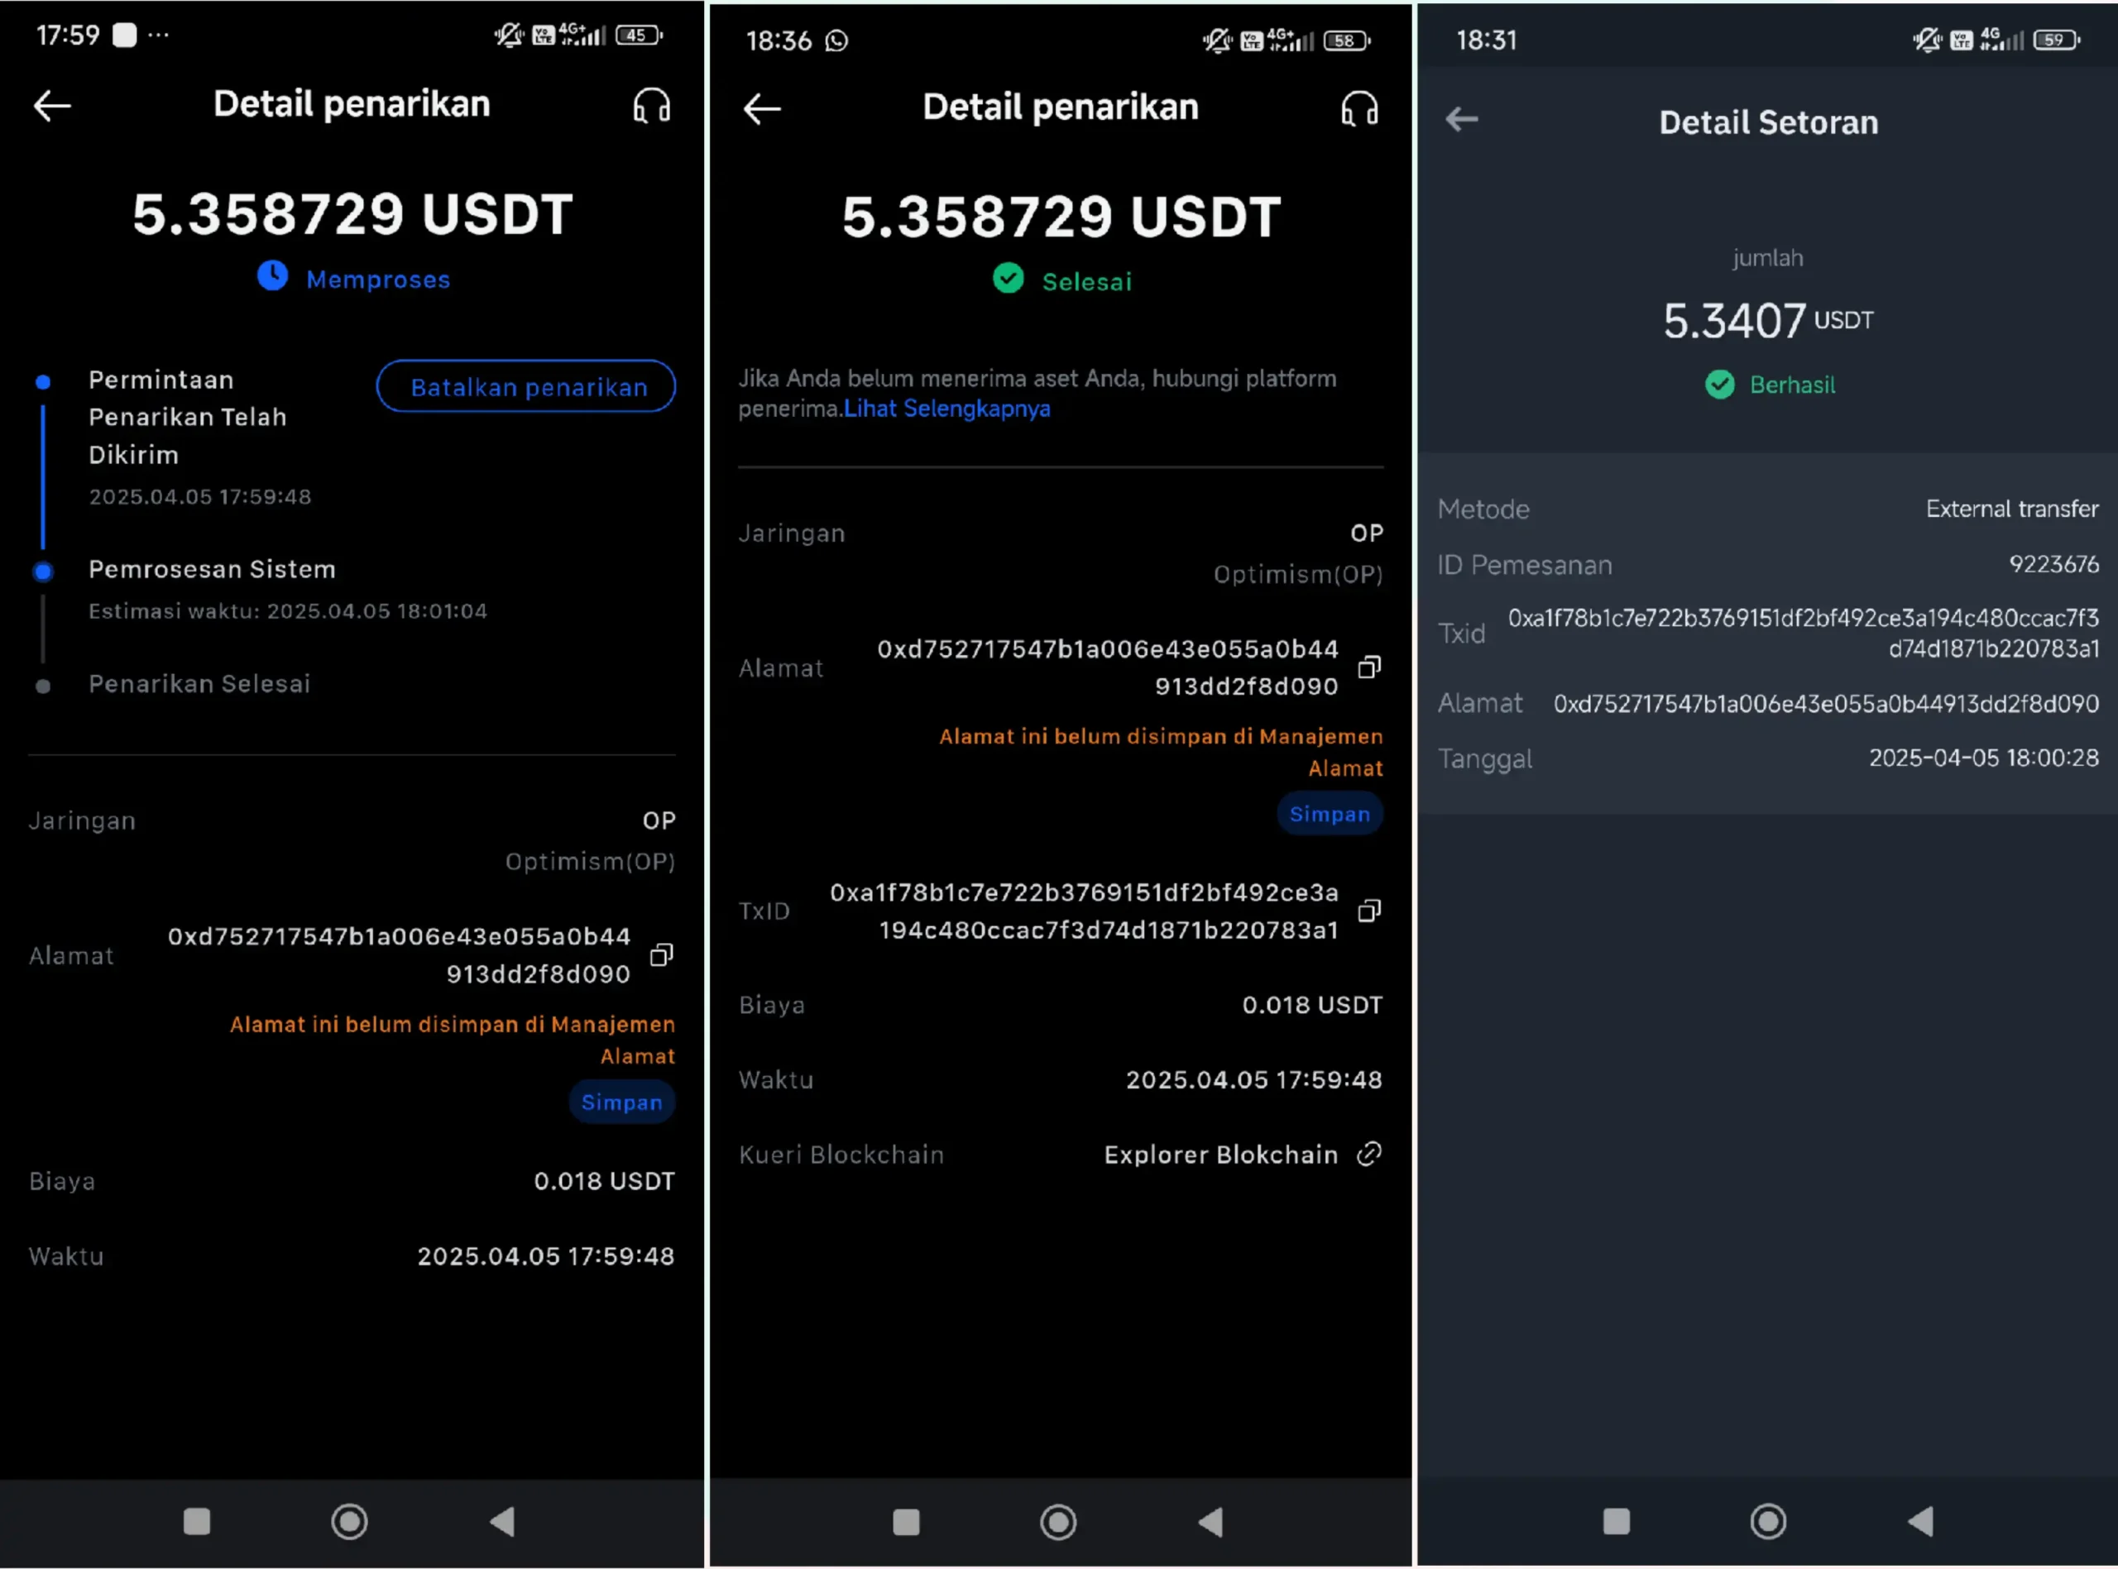
Task: Click External transfer method value
Action: [x=2011, y=509]
